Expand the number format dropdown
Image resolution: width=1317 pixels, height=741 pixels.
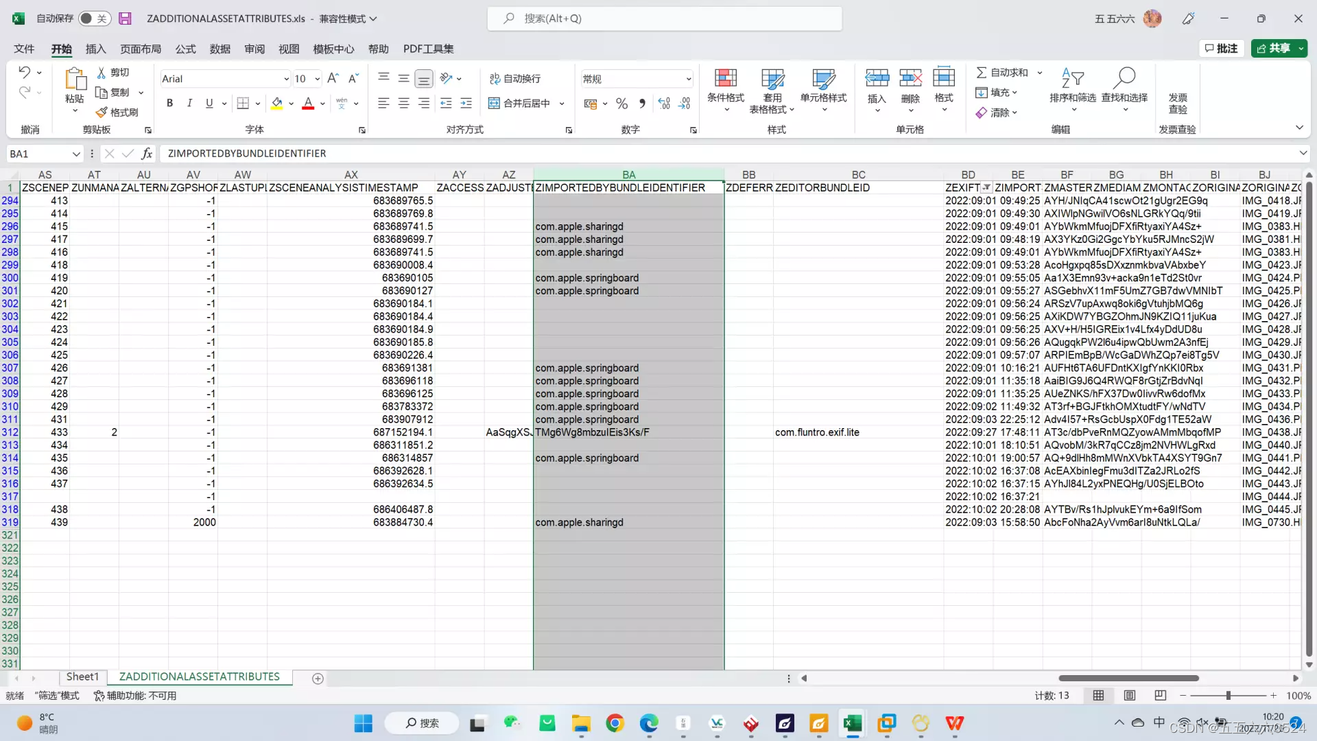point(688,79)
